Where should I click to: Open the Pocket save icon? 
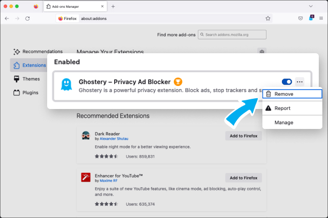pyautogui.click(x=300, y=18)
